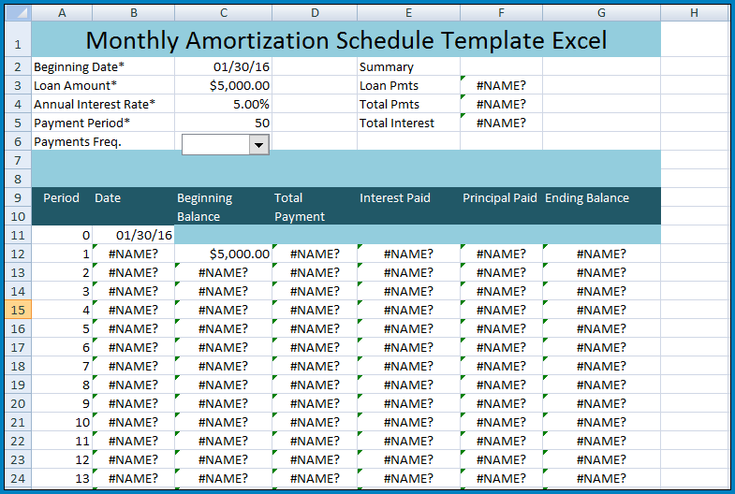Image resolution: width=735 pixels, height=494 pixels.
Task: Click the Ending Balance #NAME? cell in row 12
Action: (x=601, y=254)
